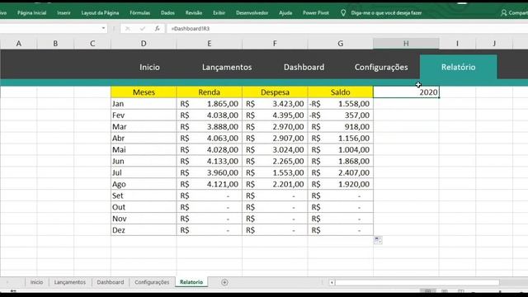
Task: Switch to Lançamentos sheet tab
Action: [x=69, y=282]
